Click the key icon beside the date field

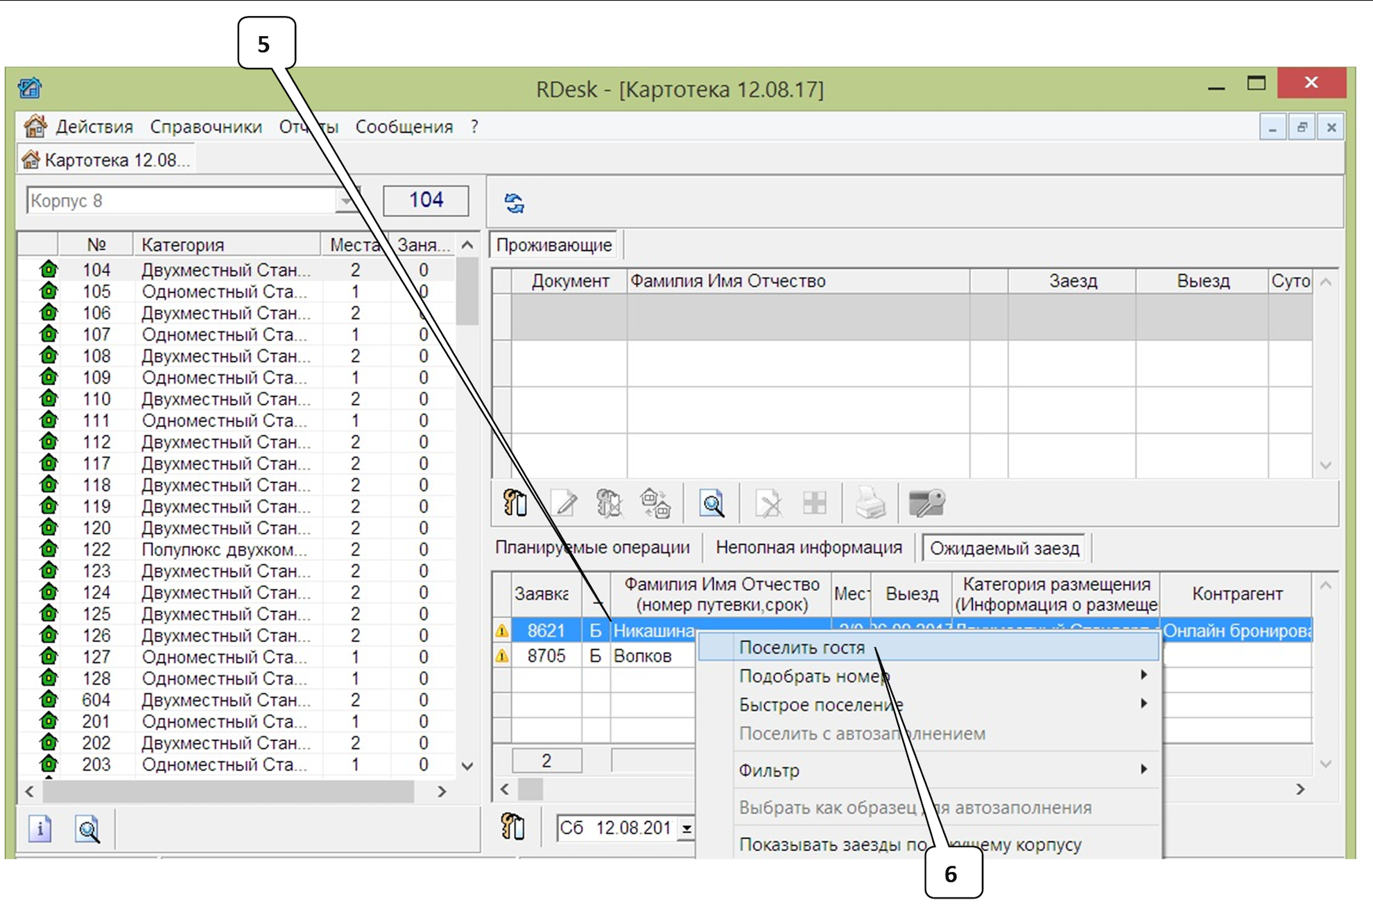coord(513,826)
